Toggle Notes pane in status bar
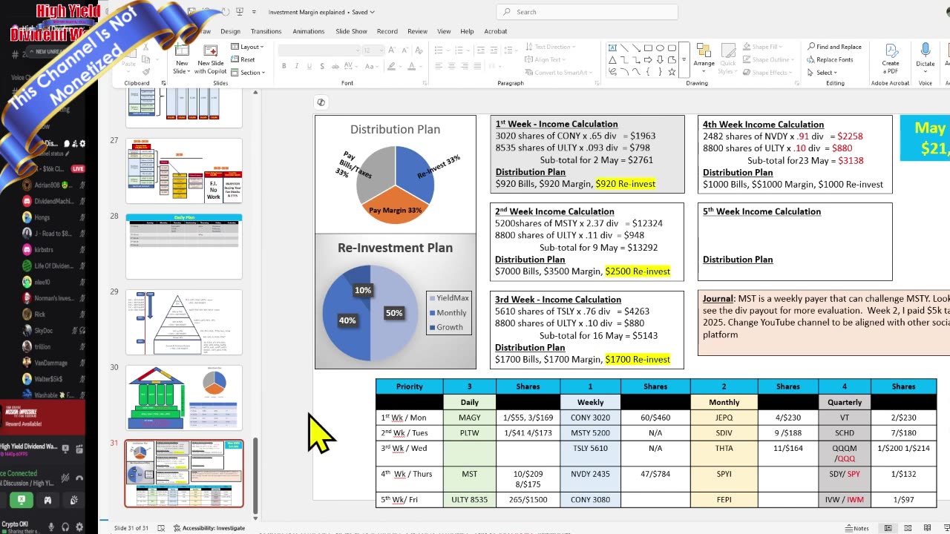This screenshot has height=534, width=950. [x=857, y=528]
